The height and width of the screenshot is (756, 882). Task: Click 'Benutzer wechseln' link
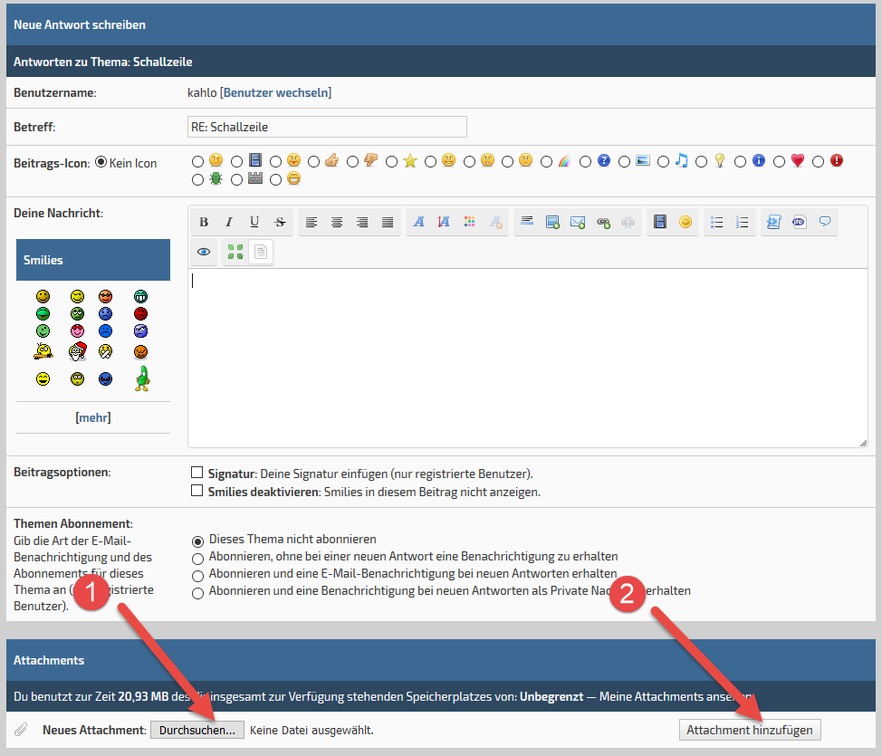tap(275, 92)
